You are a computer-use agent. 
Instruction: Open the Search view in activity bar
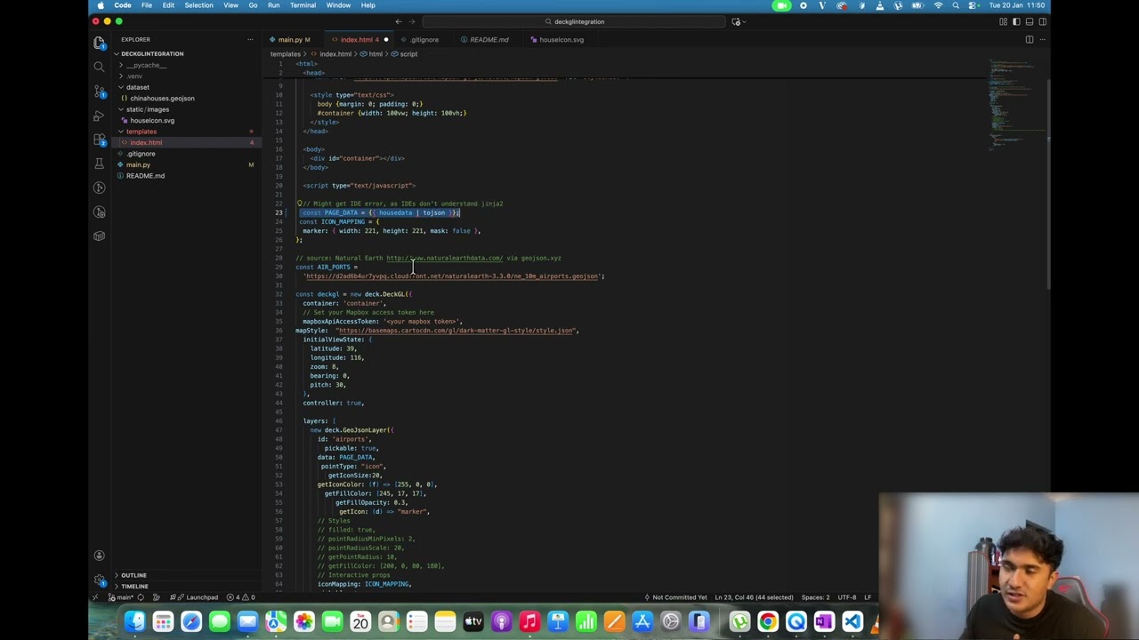(x=99, y=67)
